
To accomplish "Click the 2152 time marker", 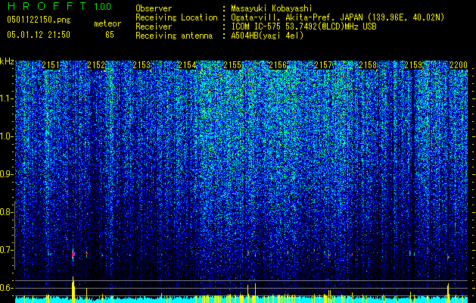I will point(96,65).
